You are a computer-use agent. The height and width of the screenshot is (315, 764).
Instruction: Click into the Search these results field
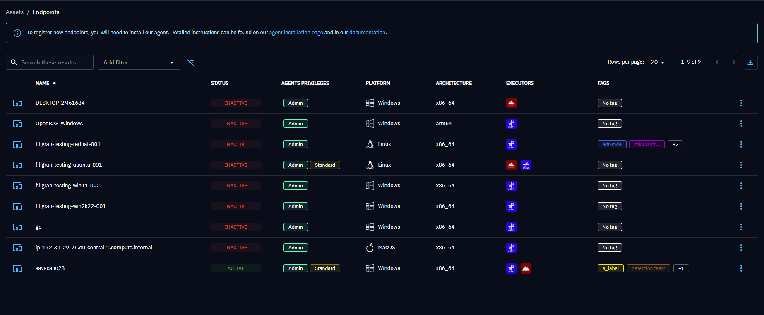point(54,62)
